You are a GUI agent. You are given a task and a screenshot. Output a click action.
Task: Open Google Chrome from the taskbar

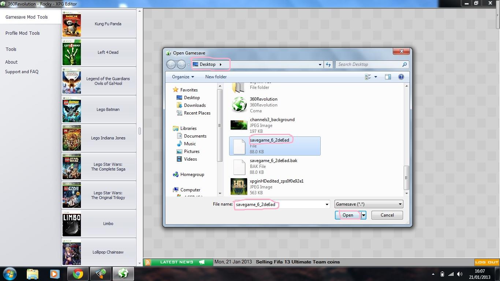click(78, 274)
